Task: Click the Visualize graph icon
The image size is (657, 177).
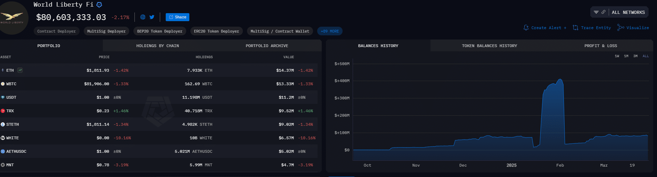Action: (x=621, y=27)
